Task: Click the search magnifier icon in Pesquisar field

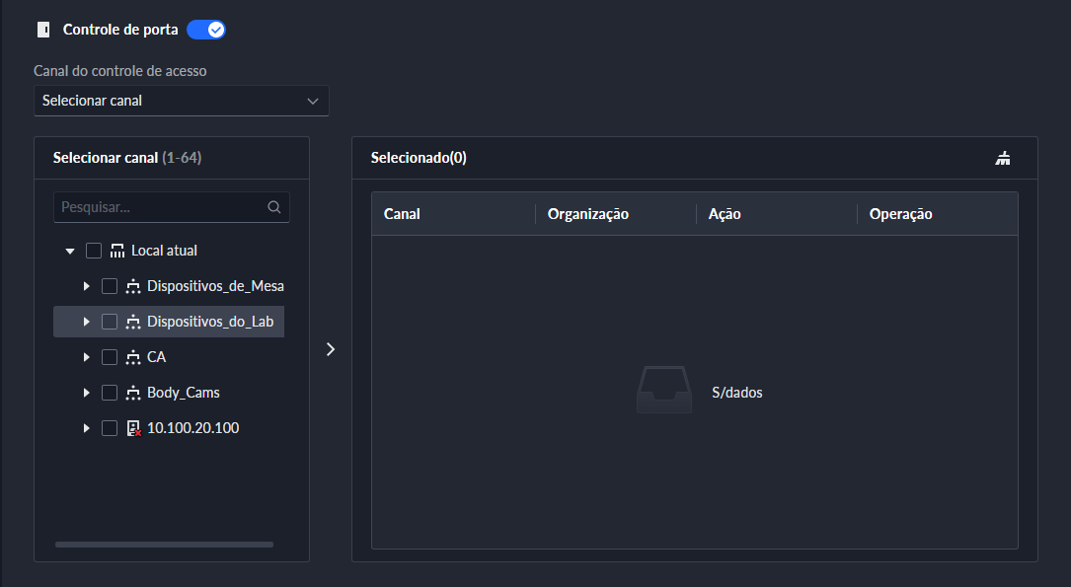Action: pyautogui.click(x=273, y=207)
